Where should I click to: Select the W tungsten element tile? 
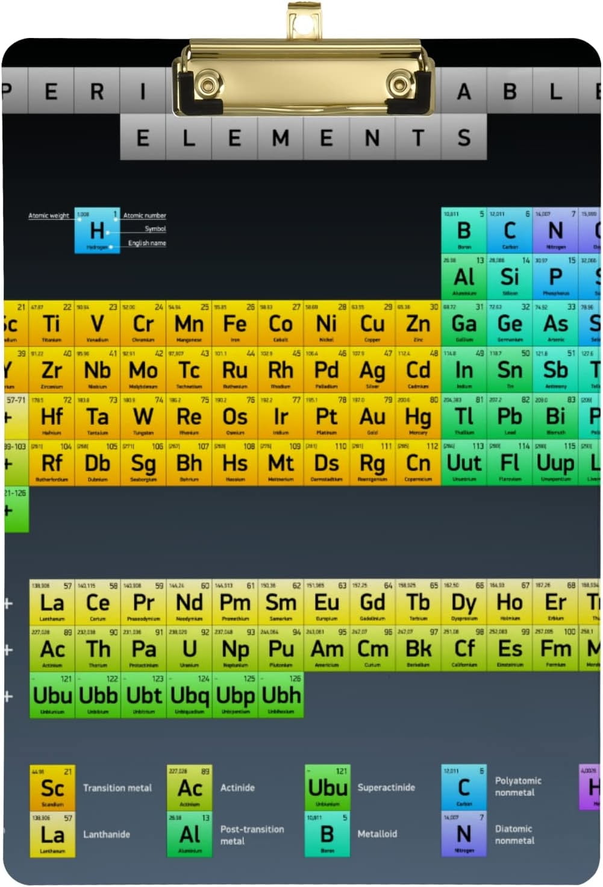143,416
